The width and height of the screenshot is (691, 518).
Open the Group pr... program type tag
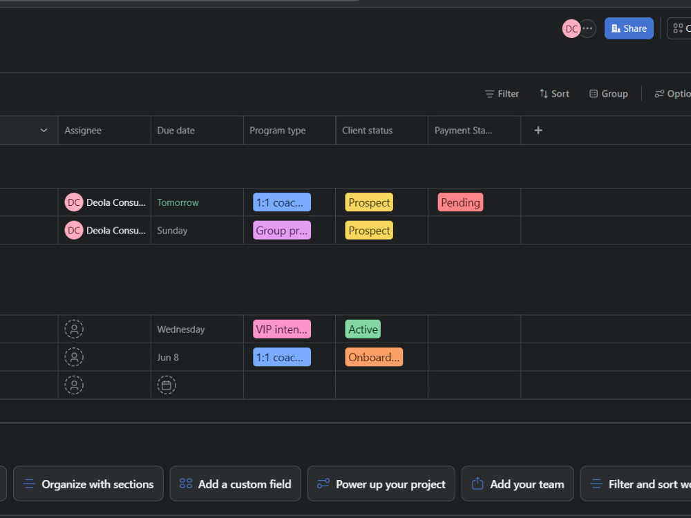(282, 231)
